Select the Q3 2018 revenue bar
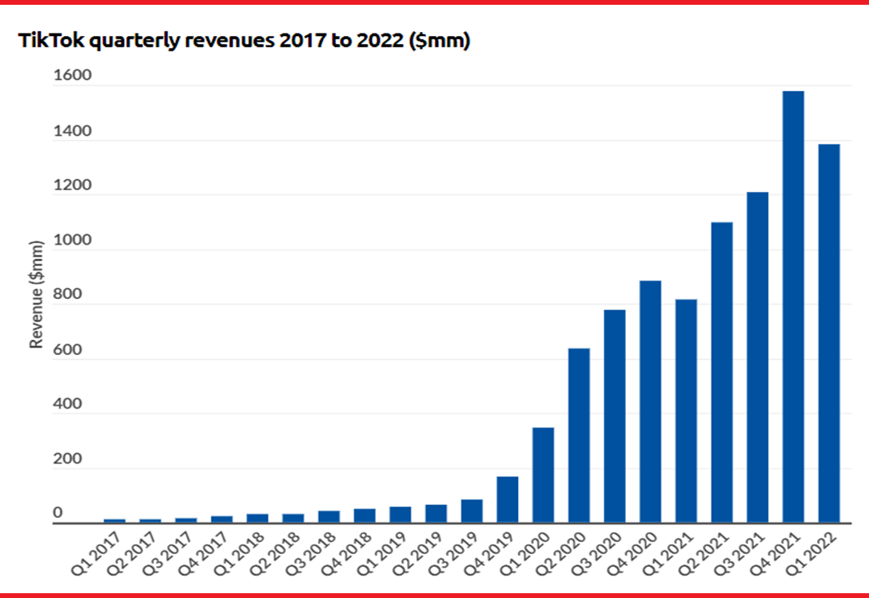 [x=329, y=517]
